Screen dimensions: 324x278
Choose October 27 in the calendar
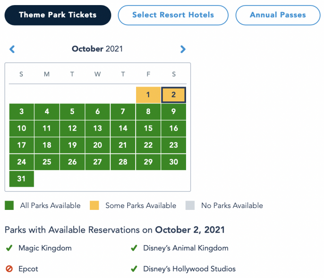tap(98, 162)
